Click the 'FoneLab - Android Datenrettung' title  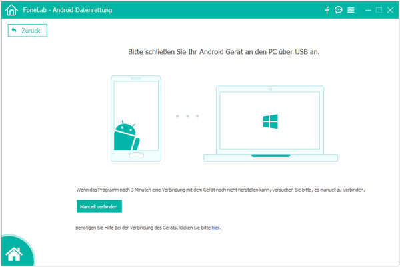coord(67,10)
